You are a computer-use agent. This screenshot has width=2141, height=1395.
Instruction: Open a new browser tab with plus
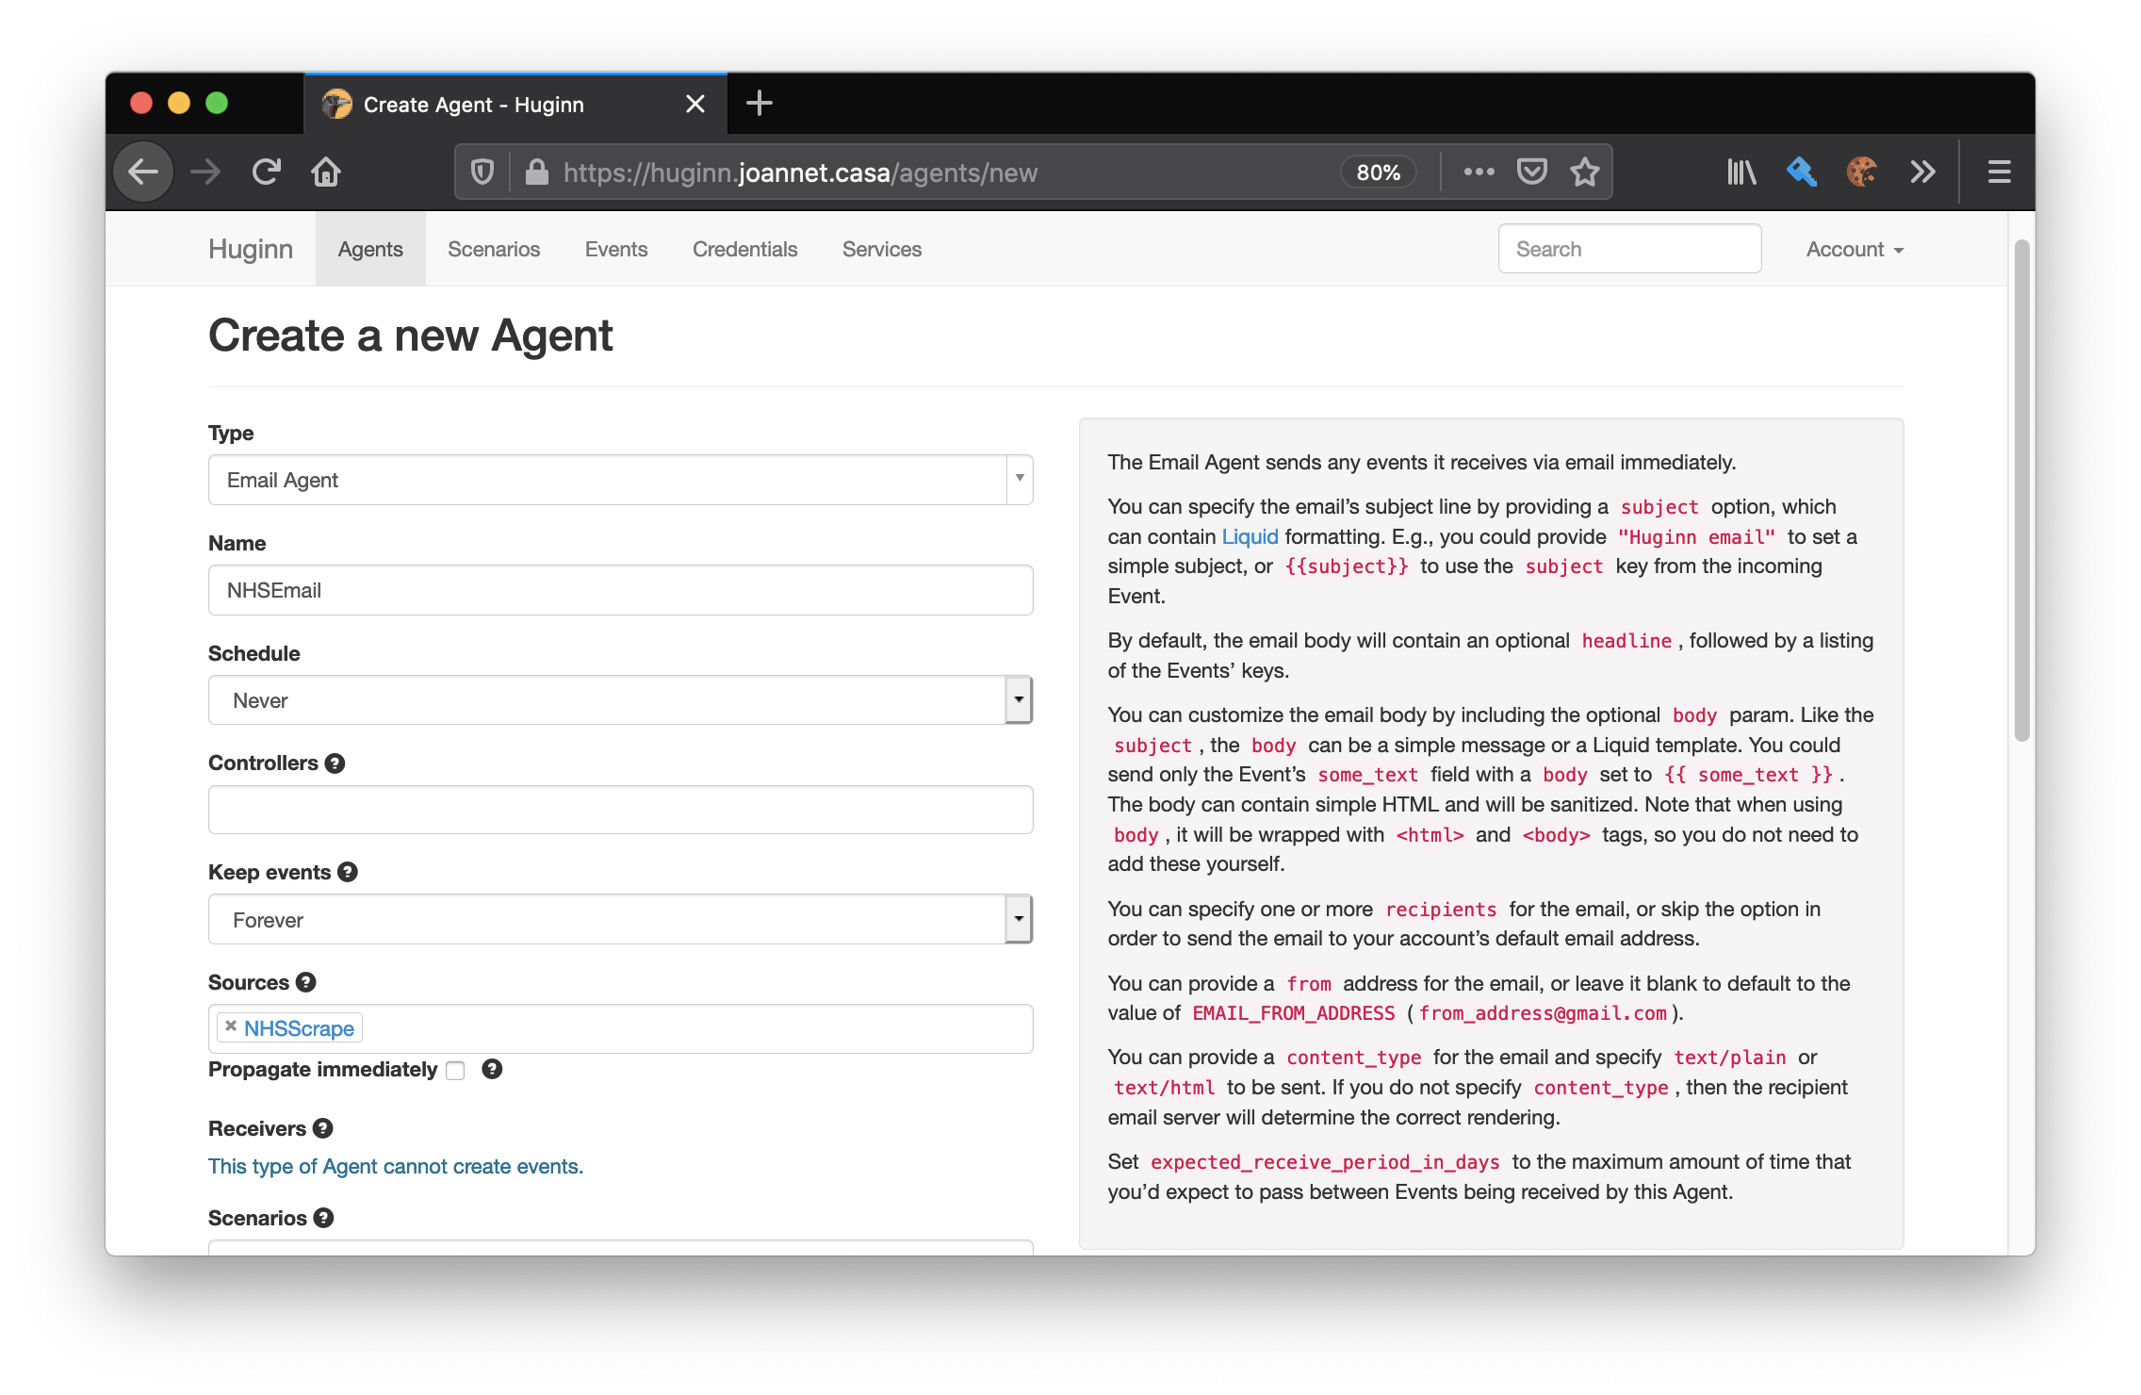pyautogui.click(x=760, y=103)
